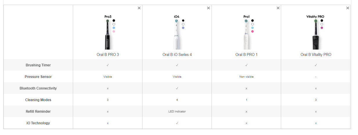Viewport: 358px width, 135px height.
Task: Pick white color swatch for iO4
Action: click(x=183, y=24)
